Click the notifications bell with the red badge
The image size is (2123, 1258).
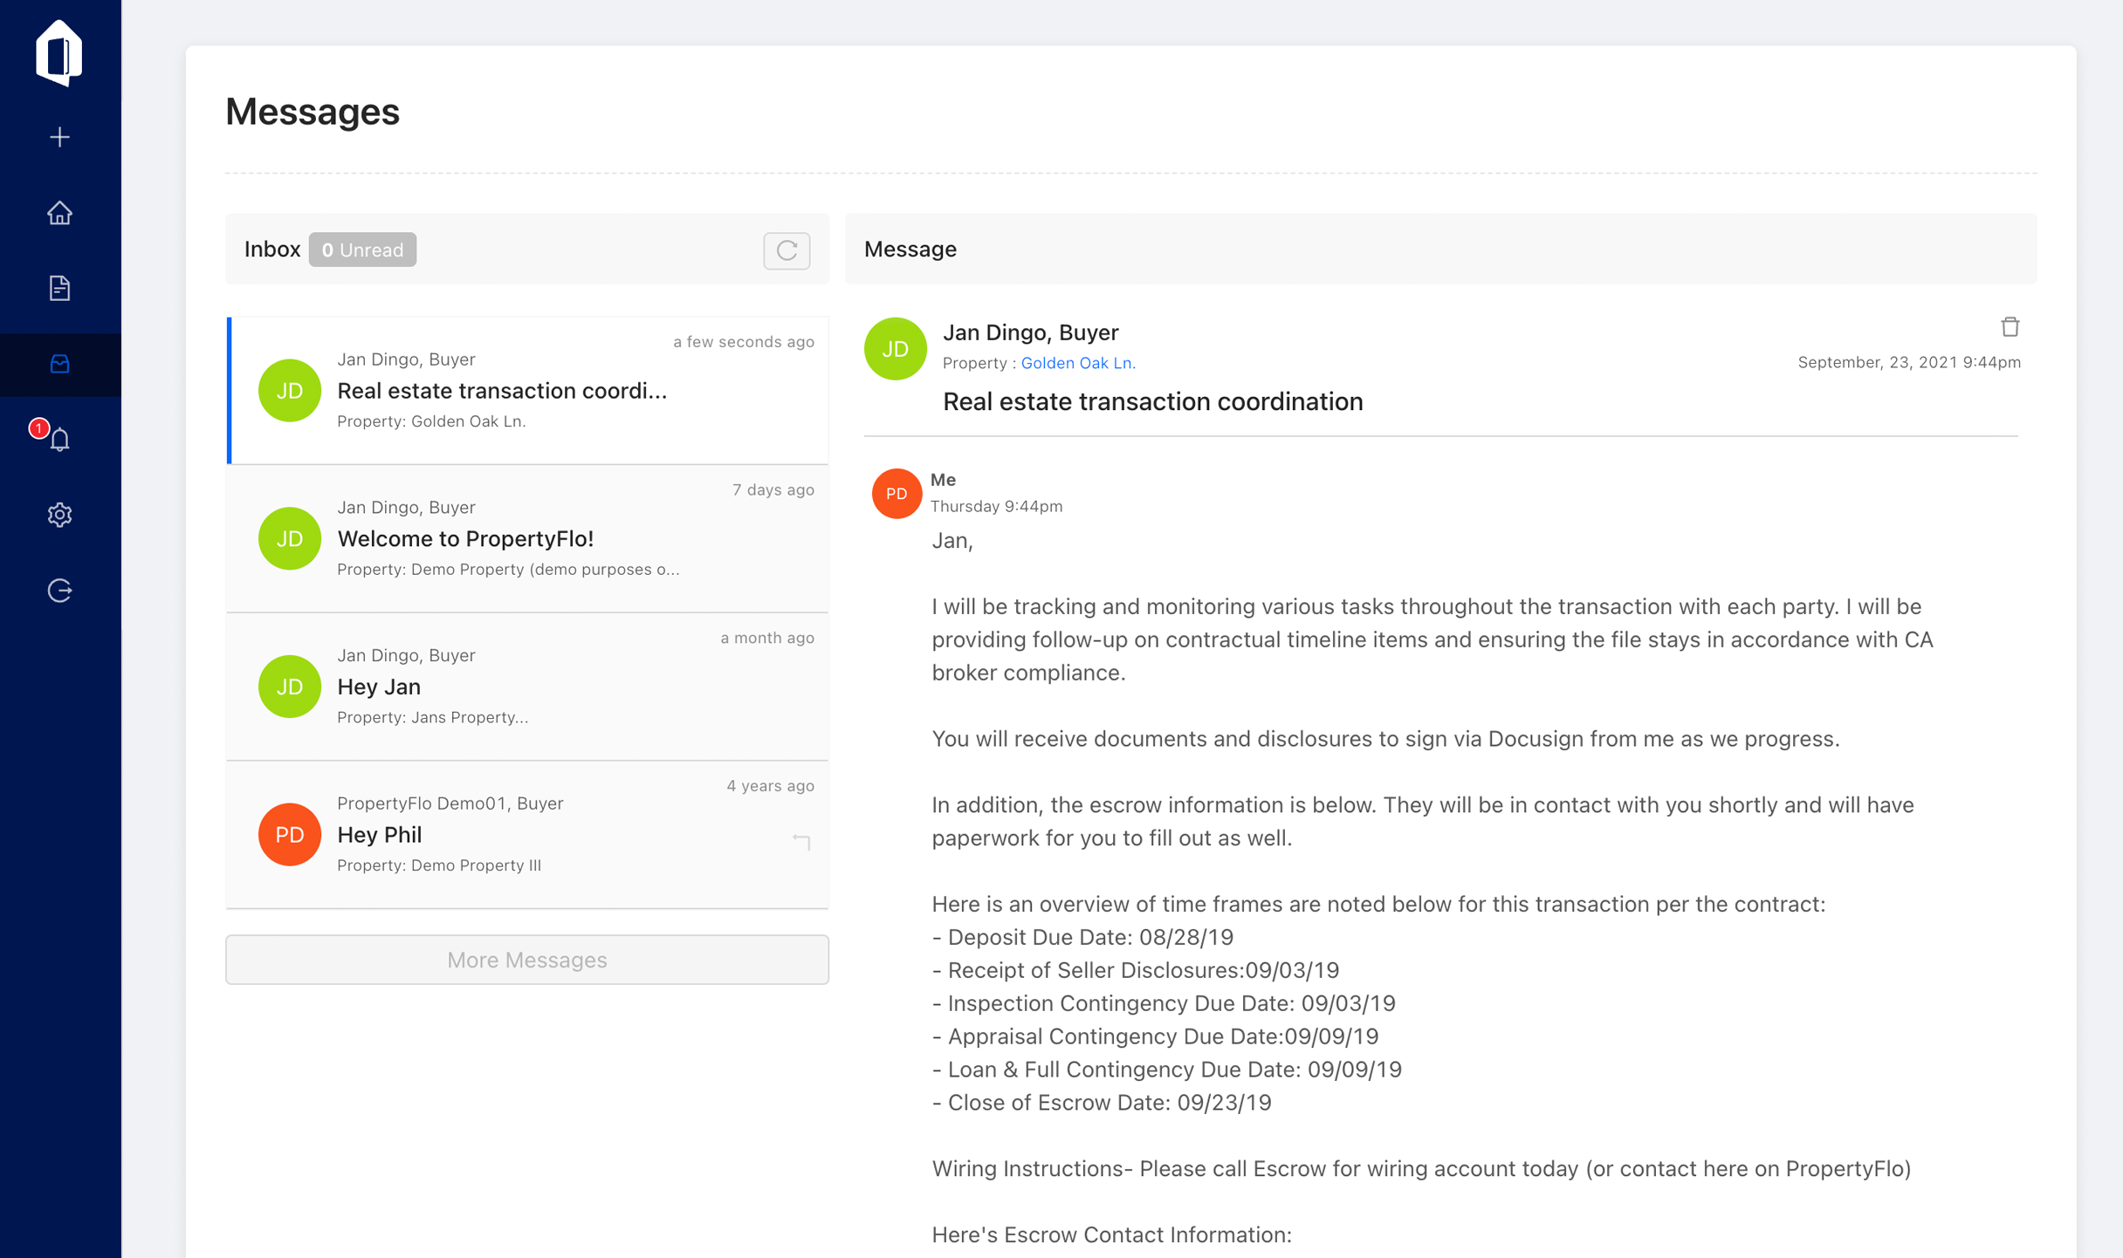[59, 440]
